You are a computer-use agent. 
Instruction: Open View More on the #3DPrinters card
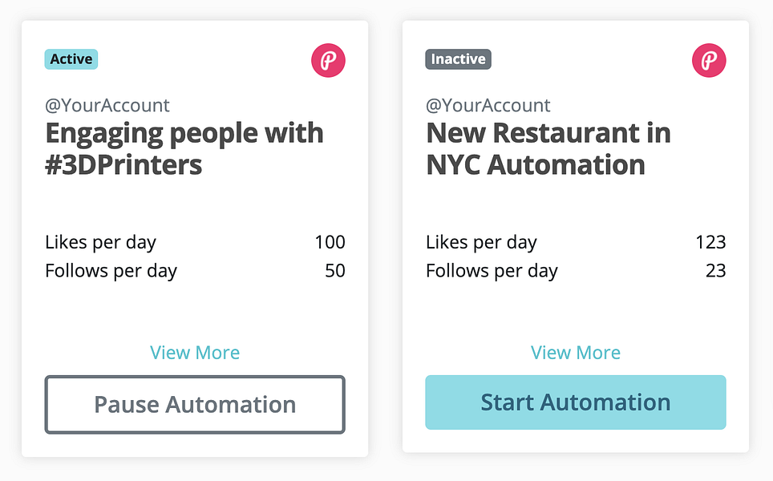(x=195, y=353)
